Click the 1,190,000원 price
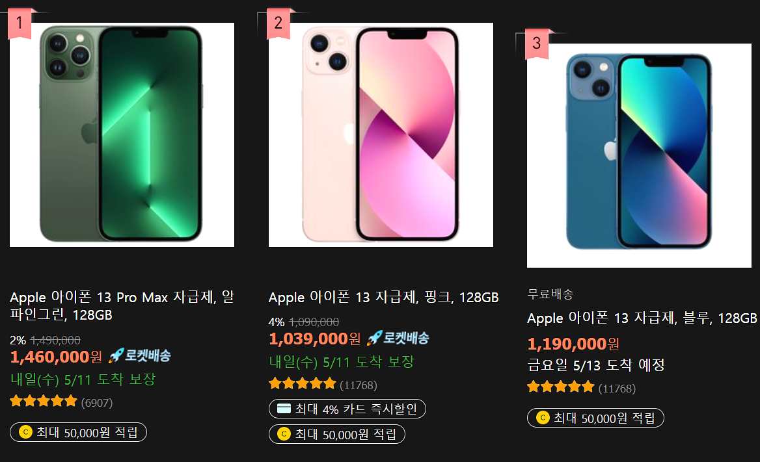This screenshot has width=760, height=462. 573,344
